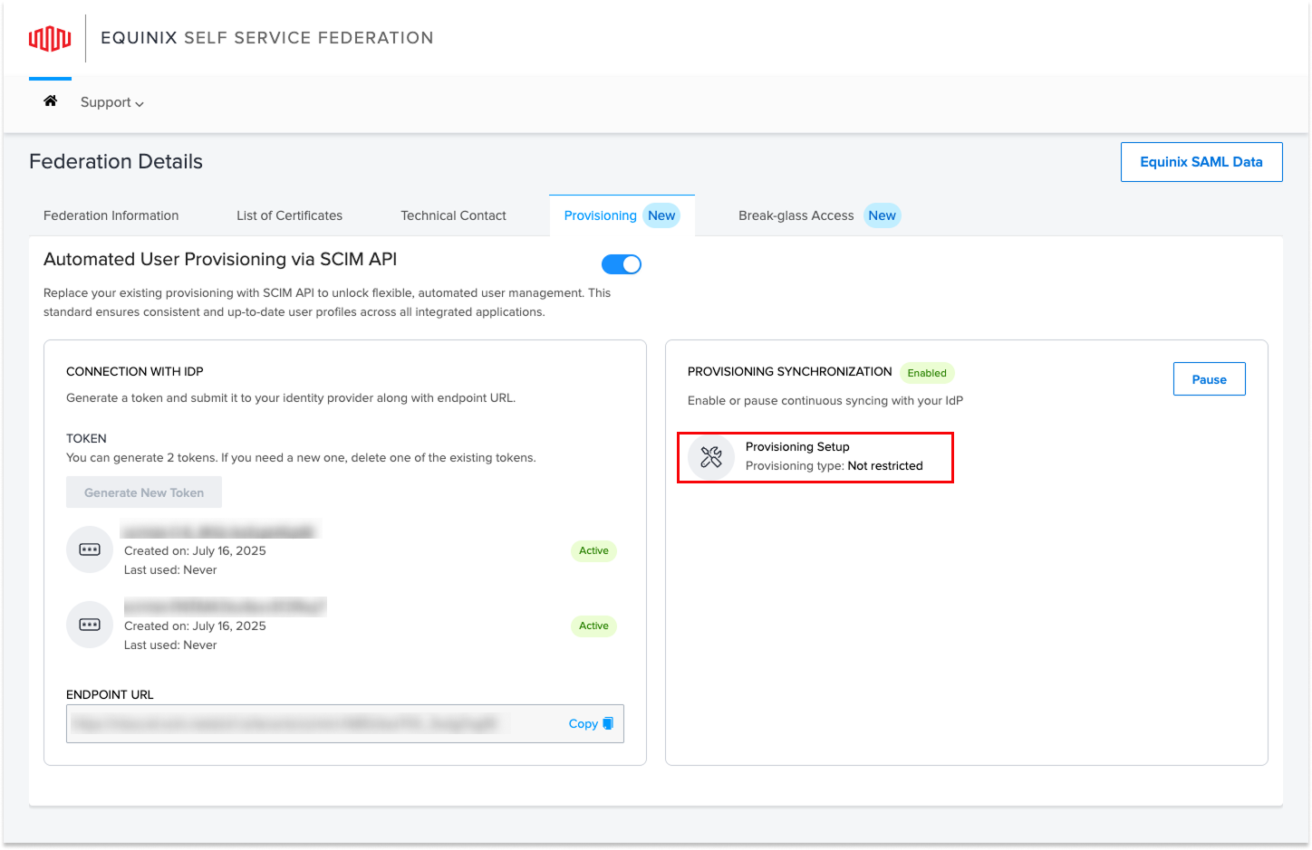Click second token's 'Created on: July 16, 2025'
The image size is (1312, 850).
[195, 626]
